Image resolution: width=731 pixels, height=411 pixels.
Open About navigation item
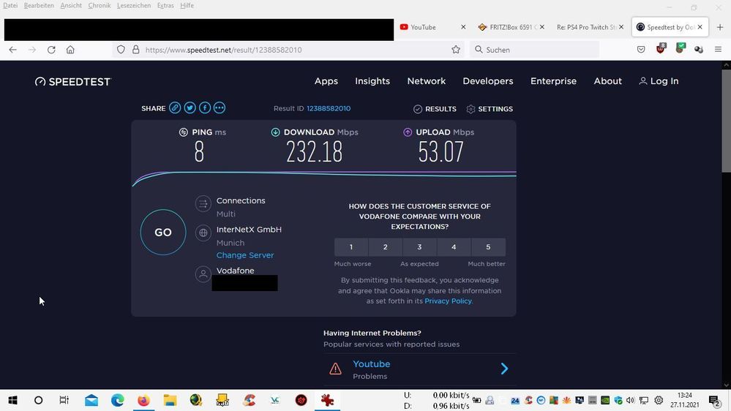pyautogui.click(x=608, y=81)
